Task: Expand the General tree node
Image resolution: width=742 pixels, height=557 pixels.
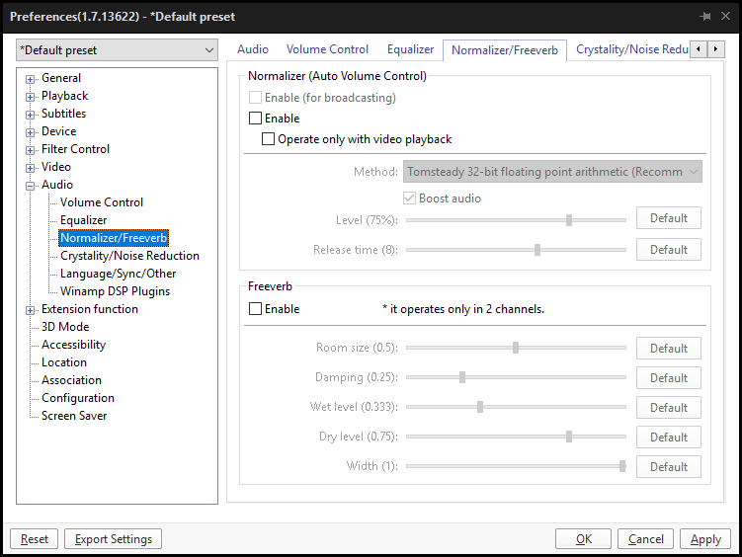Action: tap(31, 79)
